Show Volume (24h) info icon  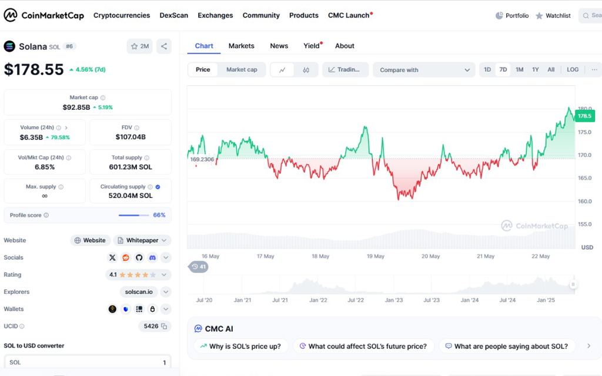click(59, 127)
